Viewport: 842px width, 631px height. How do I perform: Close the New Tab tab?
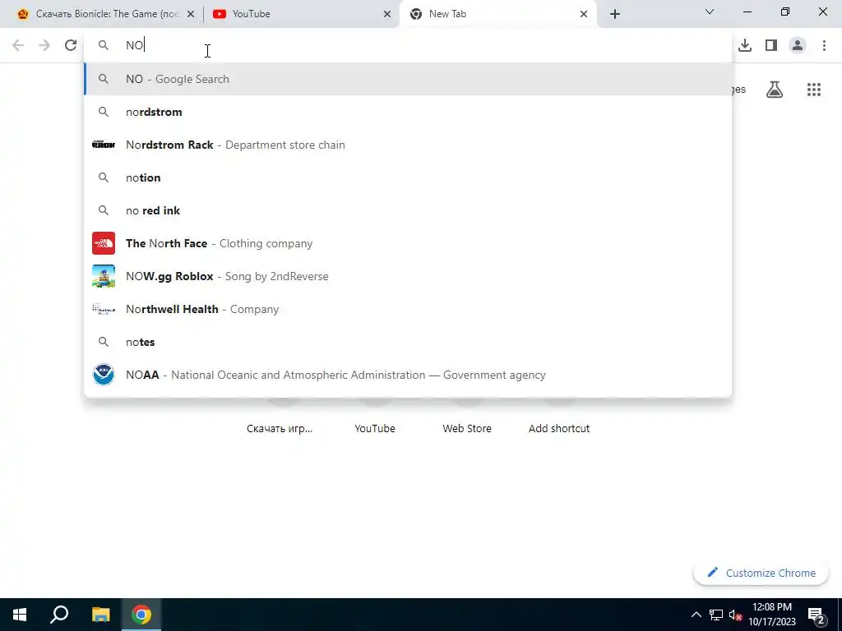coord(584,14)
